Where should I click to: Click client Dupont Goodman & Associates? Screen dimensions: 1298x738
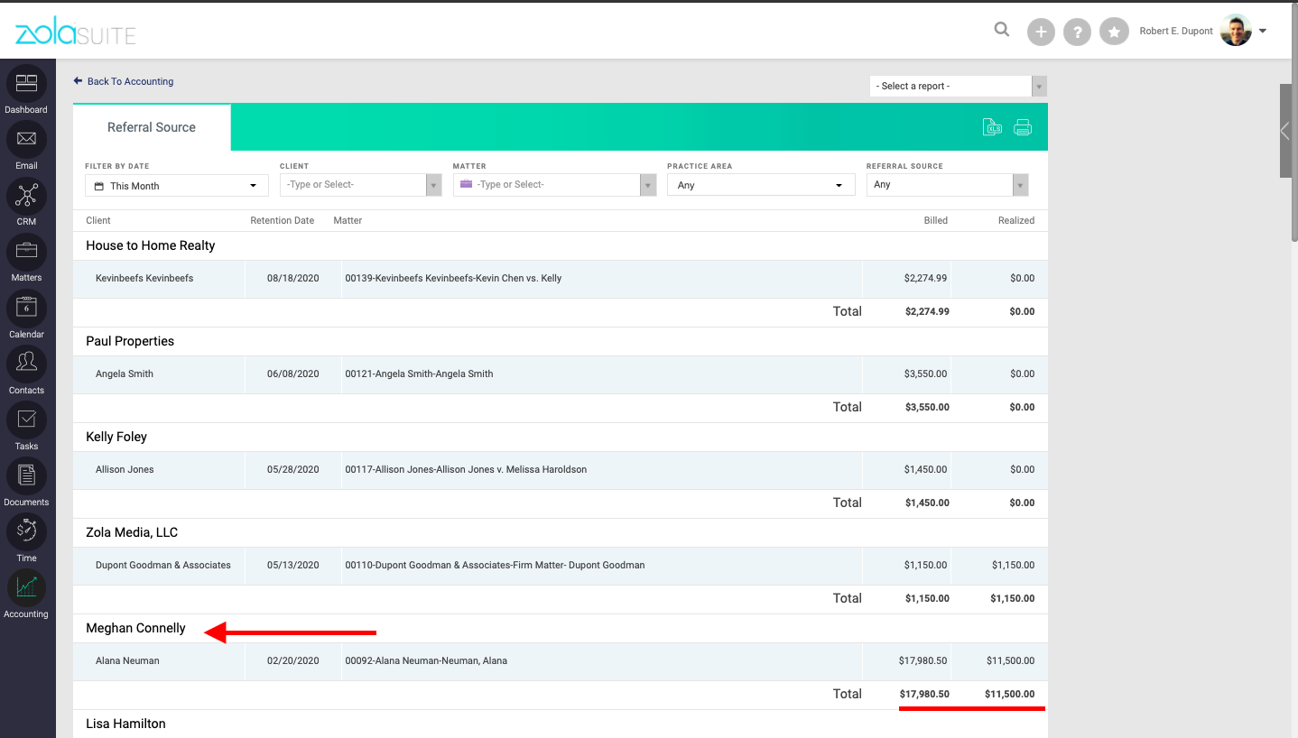pos(163,565)
